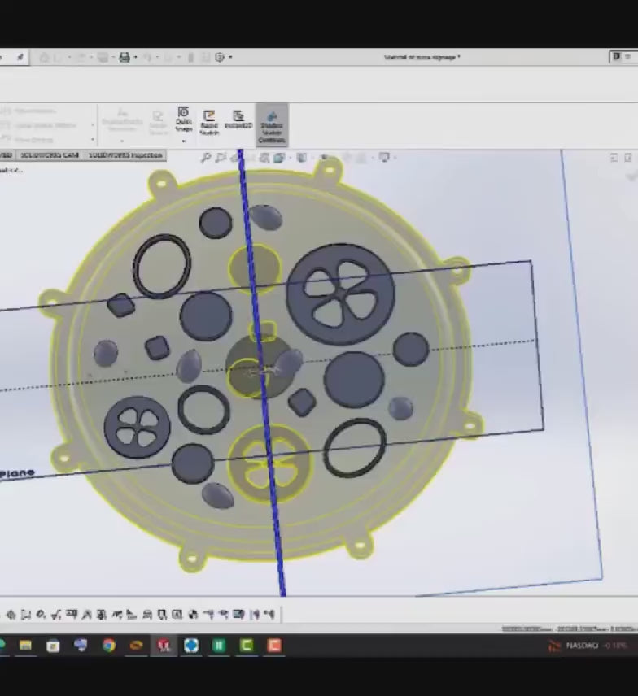Click the Section View icon
This screenshot has height=696, width=638.
(x=264, y=158)
